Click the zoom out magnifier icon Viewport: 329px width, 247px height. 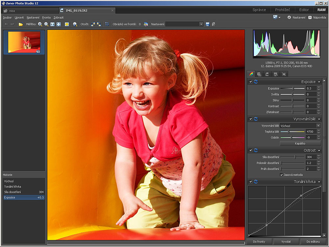[46, 24]
